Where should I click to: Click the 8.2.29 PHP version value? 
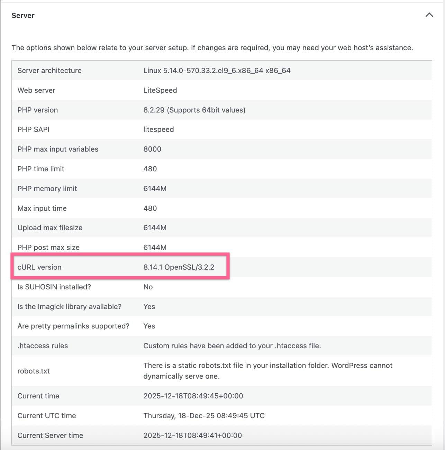click(194, 110)
